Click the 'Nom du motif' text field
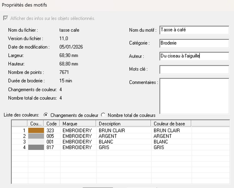The height and width of the screenshot is (188, 234). (194, 30)
